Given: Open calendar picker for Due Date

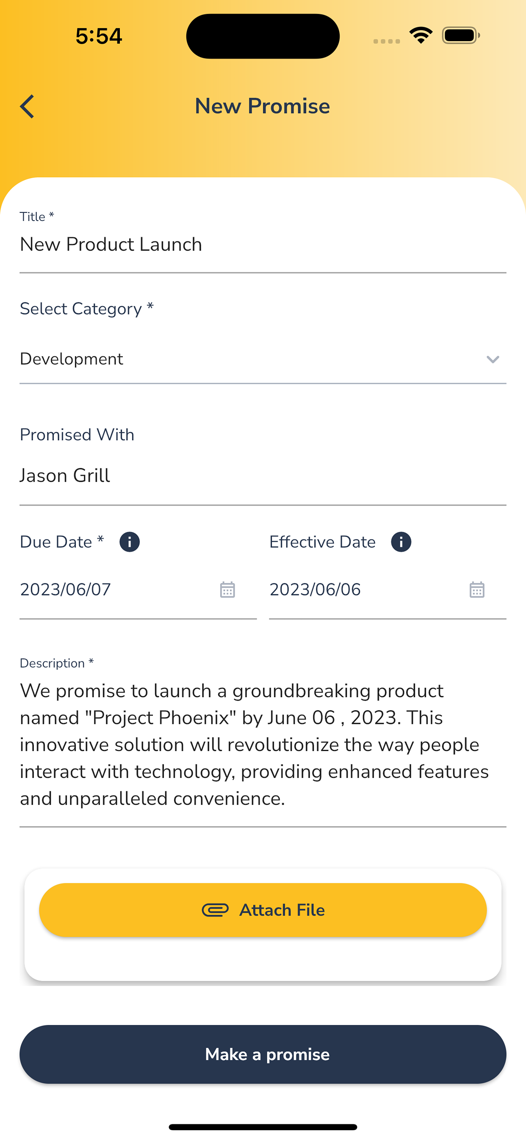Looking at the screenshot, I should pyautogui.click(x=228, y=590).
